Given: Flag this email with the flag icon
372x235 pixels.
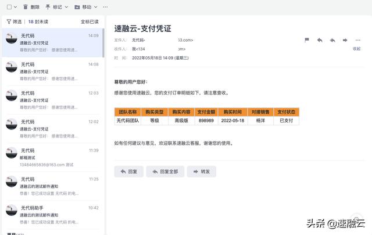Looking at the screenshot, I should pyautogui.click(x=307, y=40).
